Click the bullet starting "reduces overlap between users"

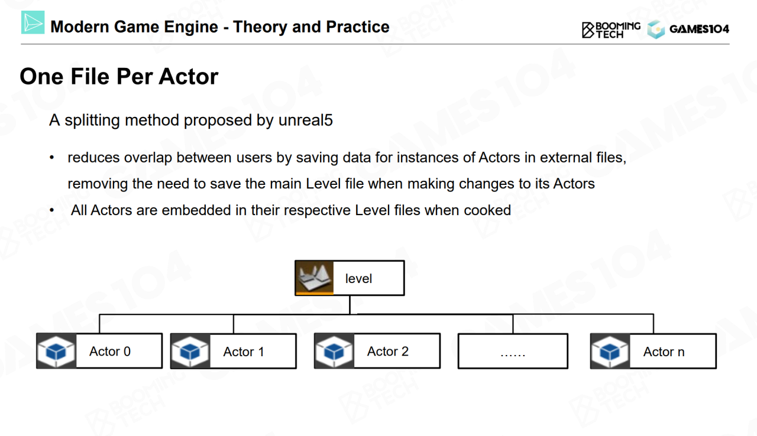347,158
